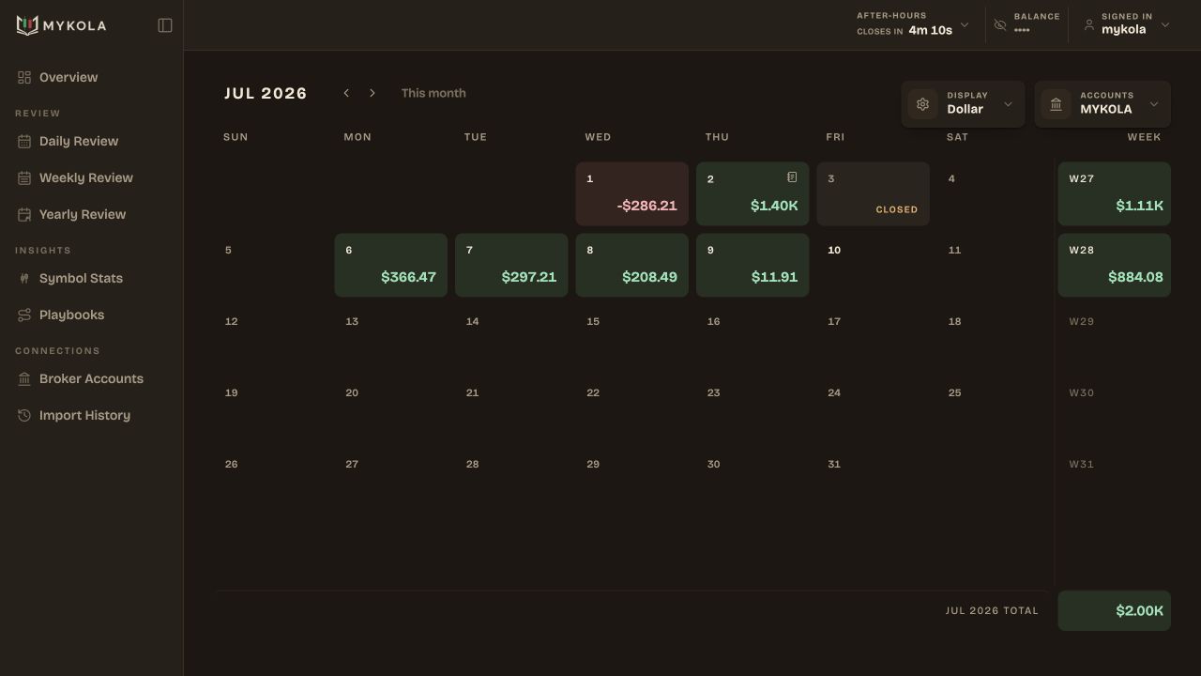Open July 3 cell marked Closed
1201x676 pixels.
click(874, 194)
